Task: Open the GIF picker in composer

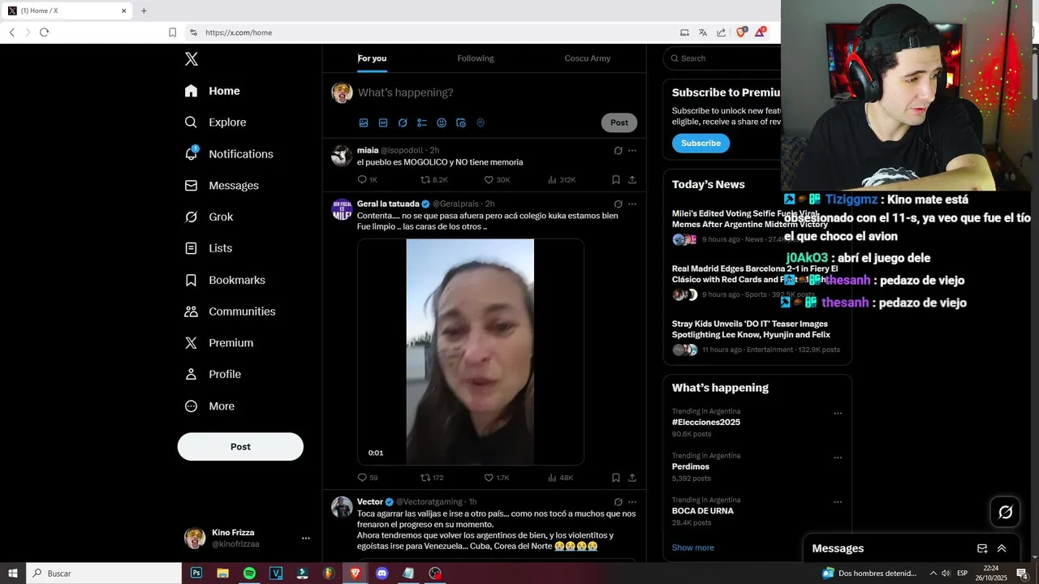Action: point(383,123)
